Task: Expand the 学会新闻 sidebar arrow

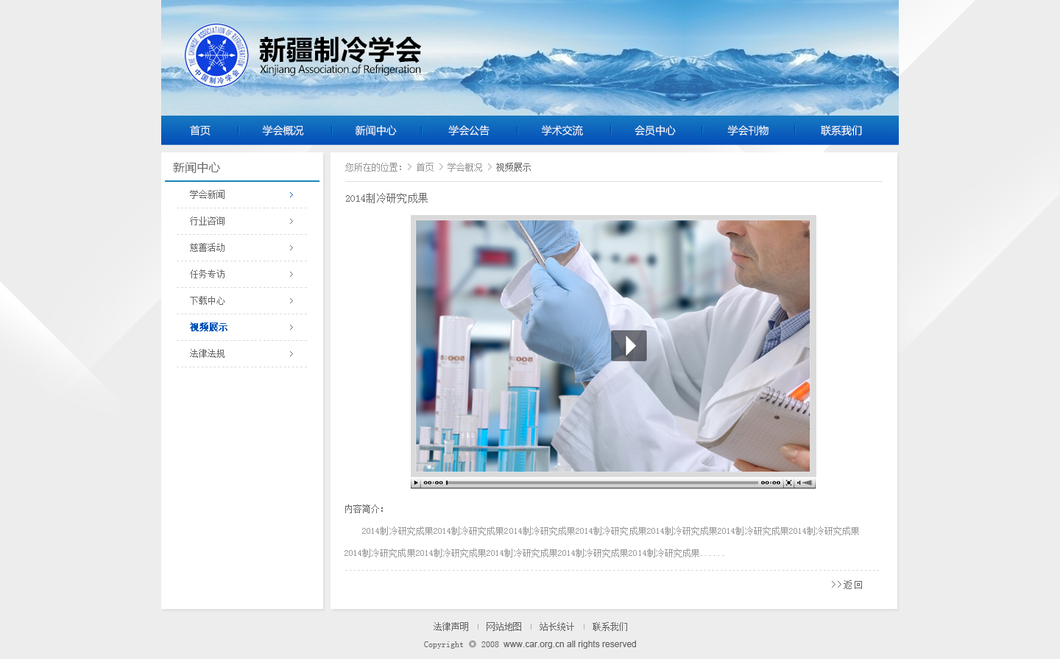Action: point(291,195)
